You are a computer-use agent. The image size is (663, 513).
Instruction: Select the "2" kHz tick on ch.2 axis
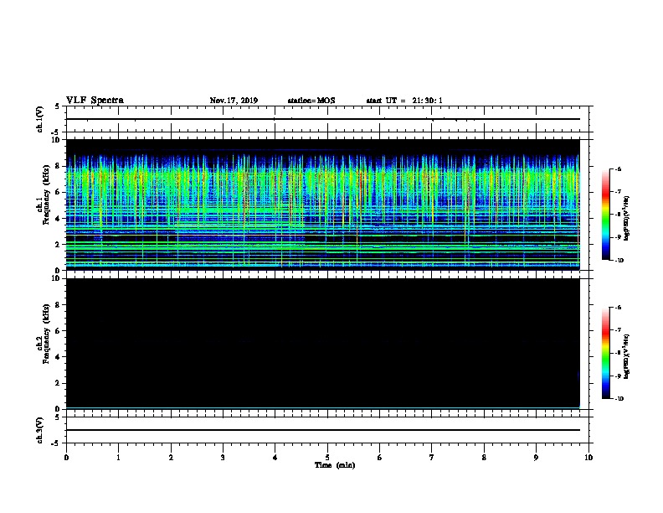pyautogui.click(x=59, y=383)
